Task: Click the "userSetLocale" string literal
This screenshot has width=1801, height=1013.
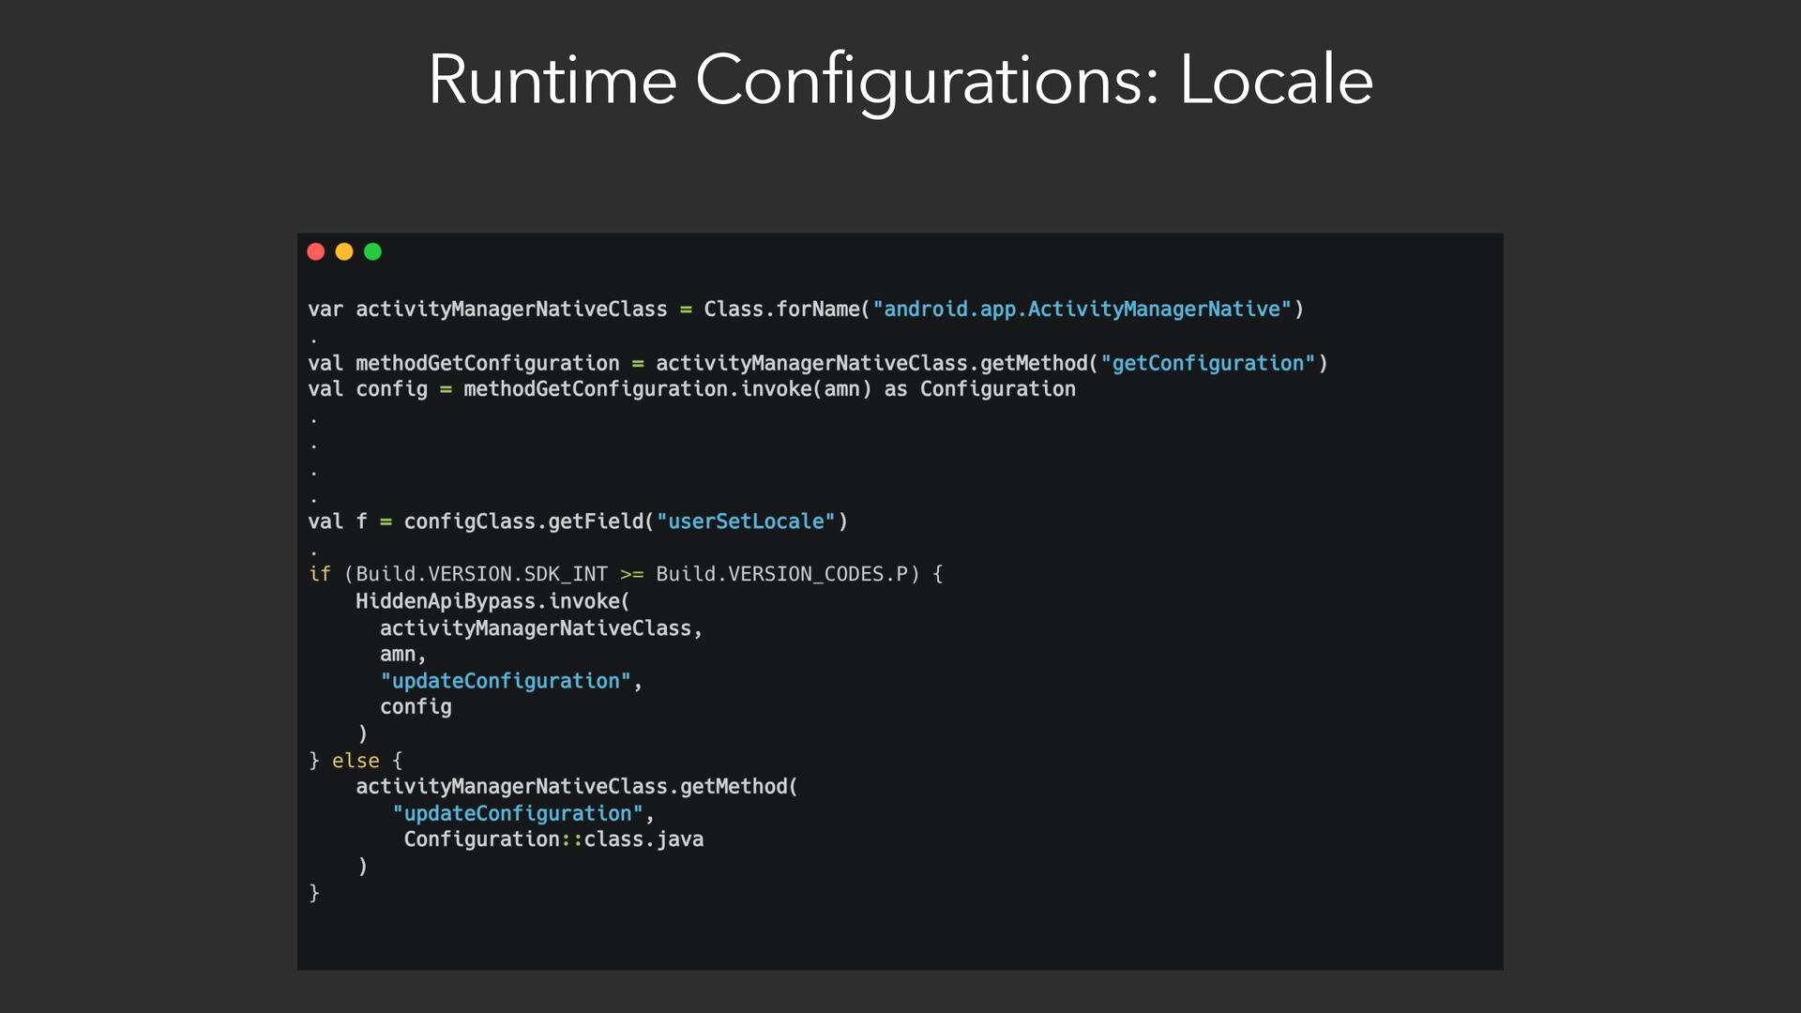Action: [745, 522]
